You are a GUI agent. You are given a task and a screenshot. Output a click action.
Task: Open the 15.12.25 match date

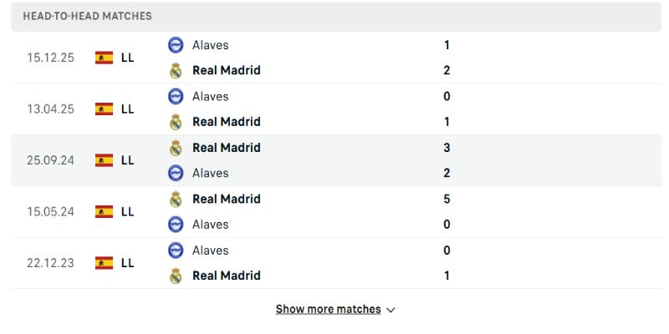click(x=50, y=58)
